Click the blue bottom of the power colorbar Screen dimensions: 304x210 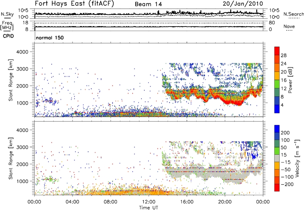tap(277, 109)
